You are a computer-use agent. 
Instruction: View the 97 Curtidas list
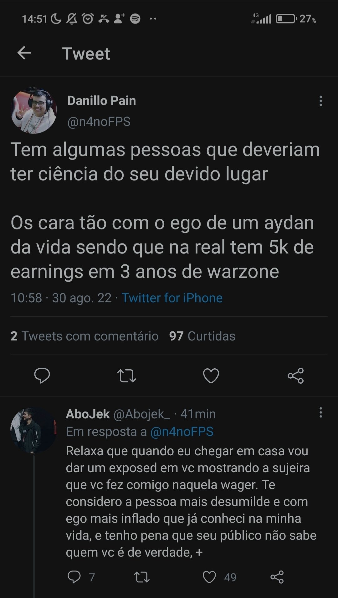(x=202, y=336)
